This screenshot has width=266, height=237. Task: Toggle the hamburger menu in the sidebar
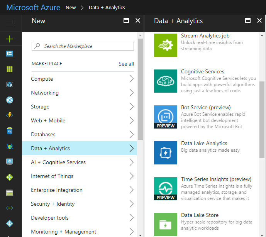pos(10,23)
